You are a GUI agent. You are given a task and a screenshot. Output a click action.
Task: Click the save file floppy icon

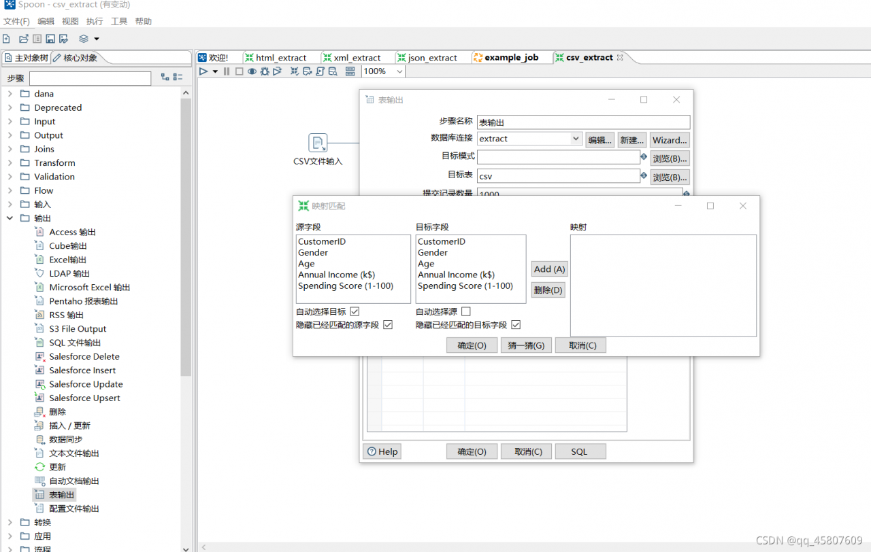[50, 39]
